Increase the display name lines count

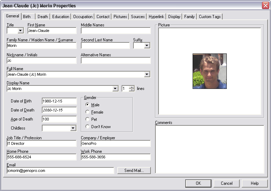pos(132,87)
